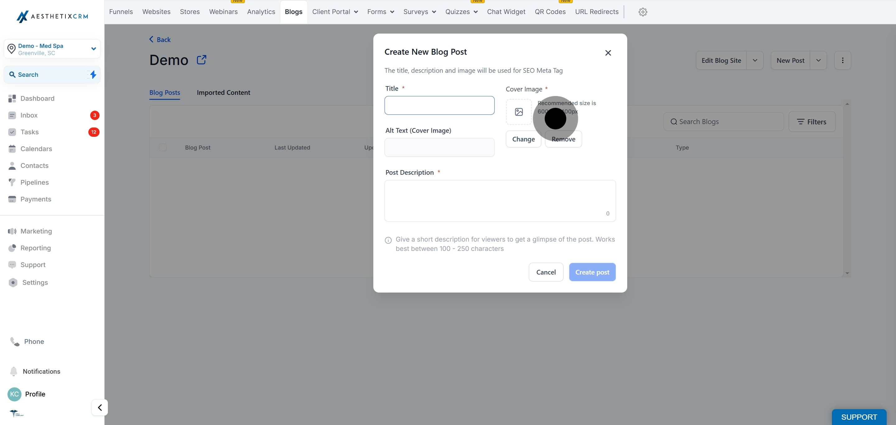Click the Cancel button
The height and width of the screenshot is (425, 896).
click(x=545, y=272)
